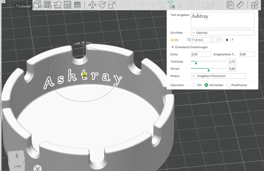Toggle italic text formatting
Image resolution: width=264 pixels, height=171 pixels.
pos(232,40)
